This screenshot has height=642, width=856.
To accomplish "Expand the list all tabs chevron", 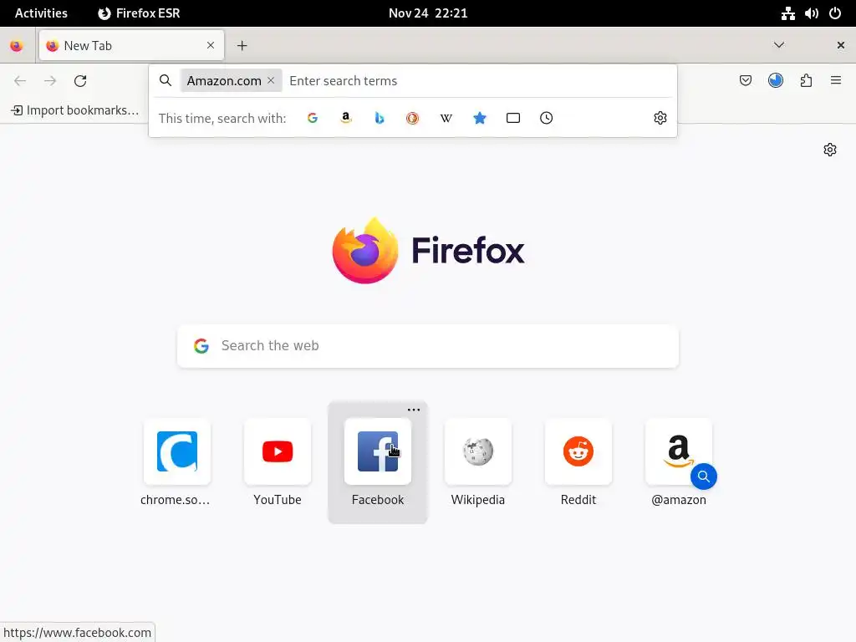I will [x=779, y=45].
